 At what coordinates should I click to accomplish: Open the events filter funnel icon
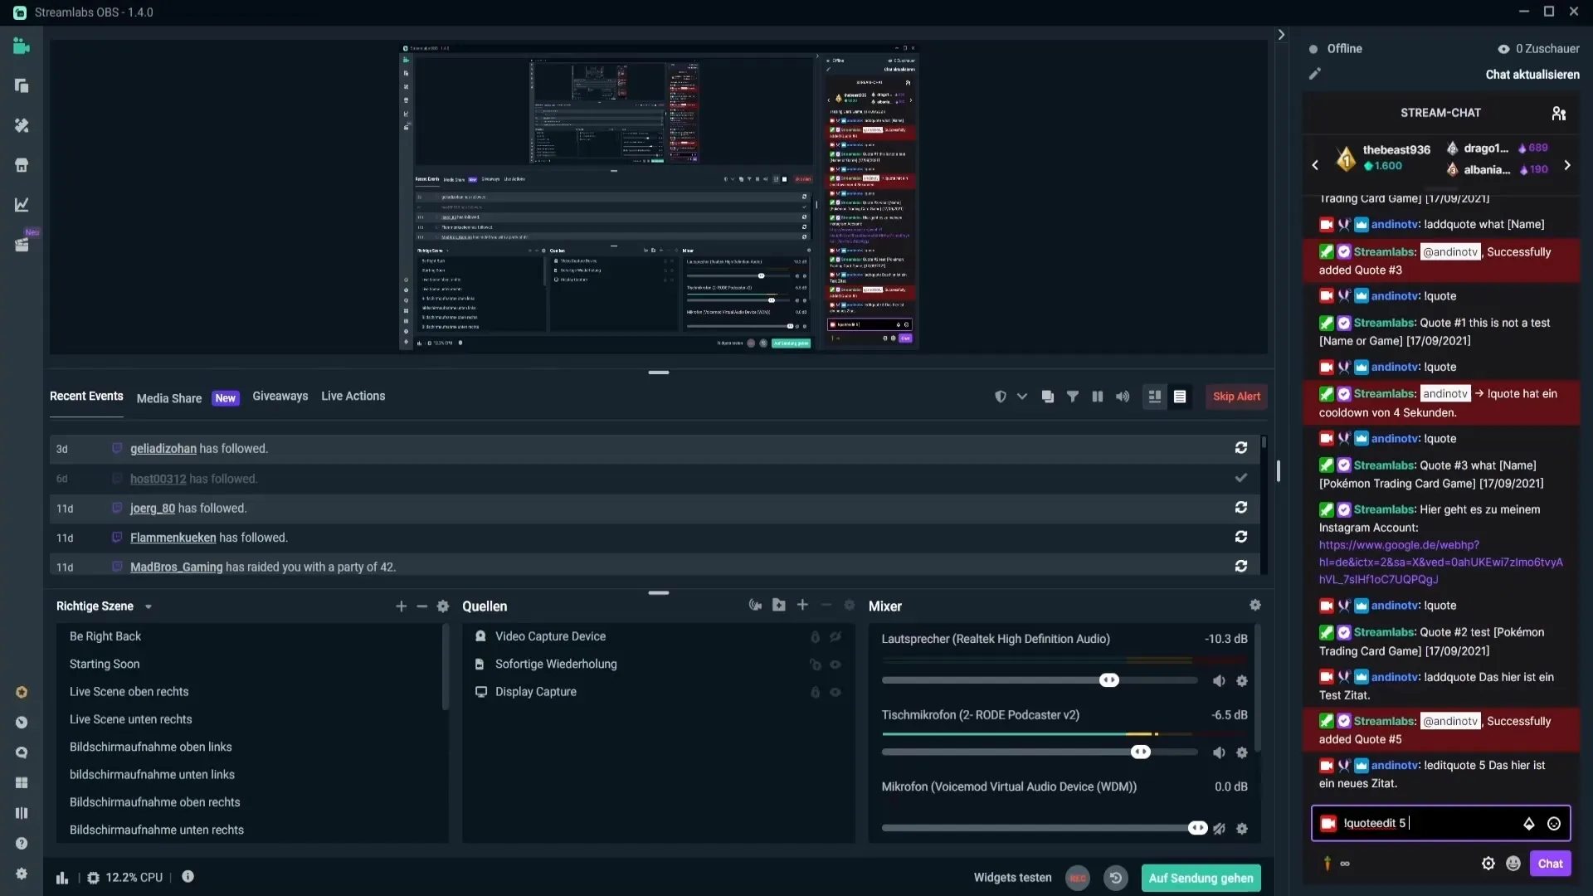(1073, 397)
